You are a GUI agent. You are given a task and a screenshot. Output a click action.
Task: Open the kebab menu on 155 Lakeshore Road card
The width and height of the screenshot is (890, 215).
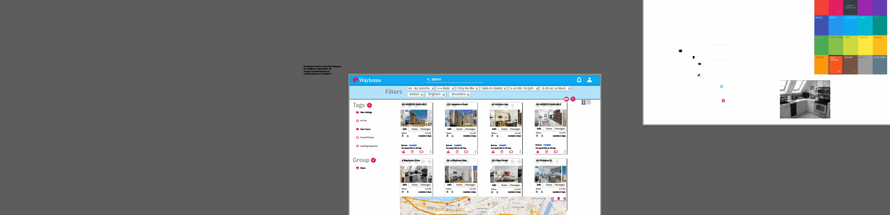[x=475, y=152]
